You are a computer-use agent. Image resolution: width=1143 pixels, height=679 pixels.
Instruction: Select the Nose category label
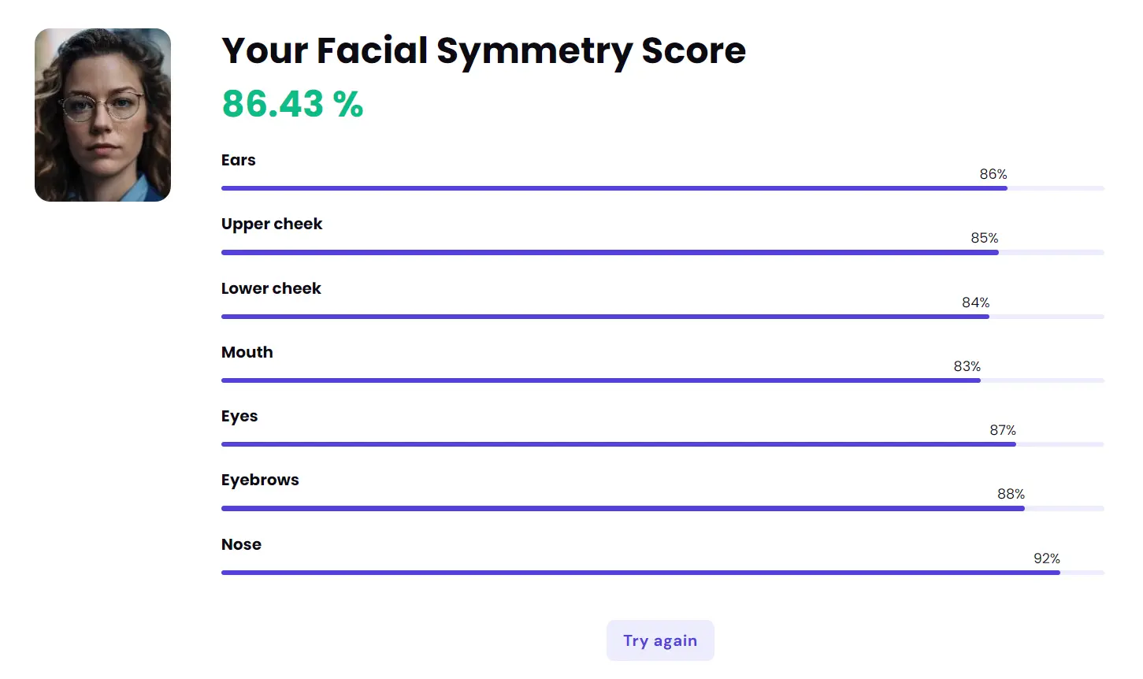[x=241, y=544]
